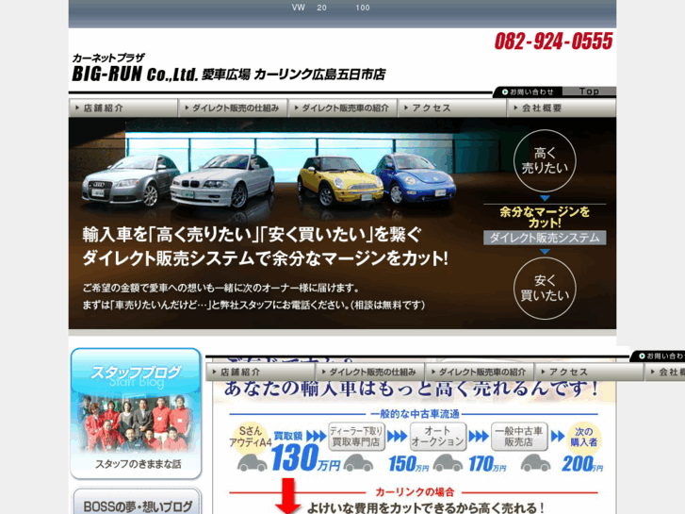Click the ダイレクト販売システム label in the banner

[x=545, y=238]
